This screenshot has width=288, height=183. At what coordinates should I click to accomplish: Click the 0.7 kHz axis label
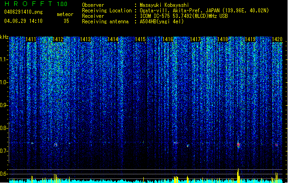pyautogui.click(x=4, y=151)
